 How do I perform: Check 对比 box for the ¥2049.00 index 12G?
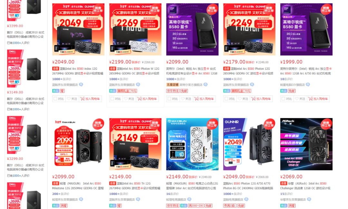click(x=55, y=99)
